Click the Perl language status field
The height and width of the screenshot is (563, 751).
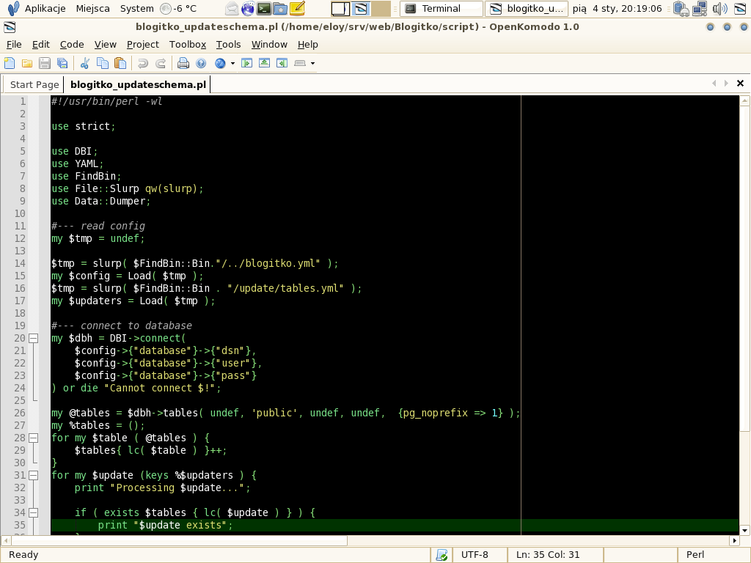tap(695, 555)
